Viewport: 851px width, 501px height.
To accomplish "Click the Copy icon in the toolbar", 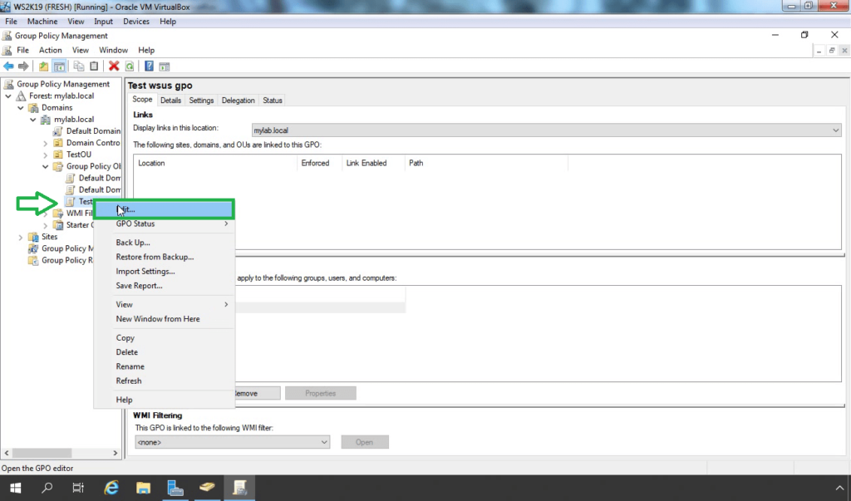I will click(79, 66).
